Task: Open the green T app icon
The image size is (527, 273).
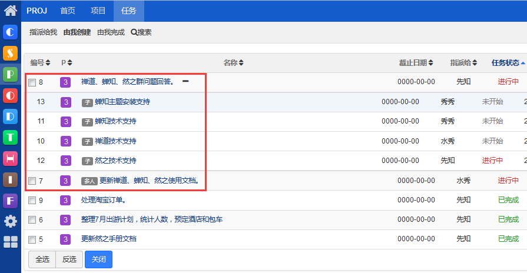Action: [x=11, y=137]
